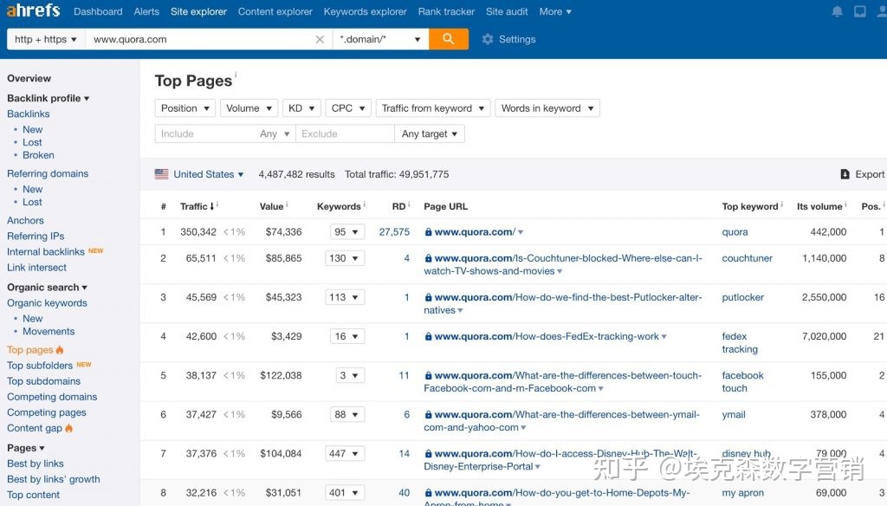Open Words in keyword filter dropdown

coord(547,108)
